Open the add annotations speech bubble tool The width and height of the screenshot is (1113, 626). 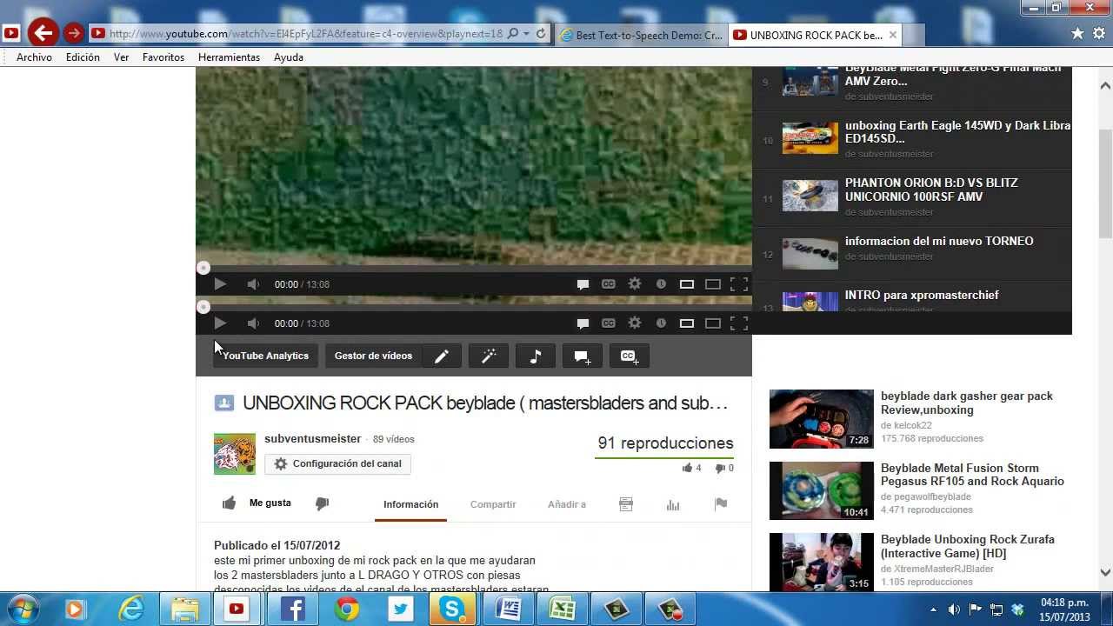583,356
